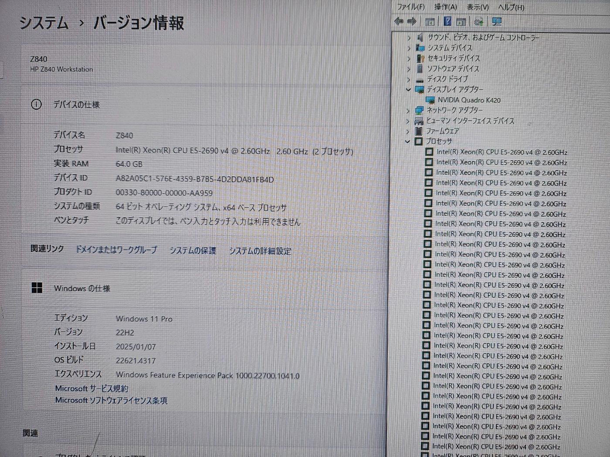Open the ファイル(F) menu
610x457 pixels.
410,7
